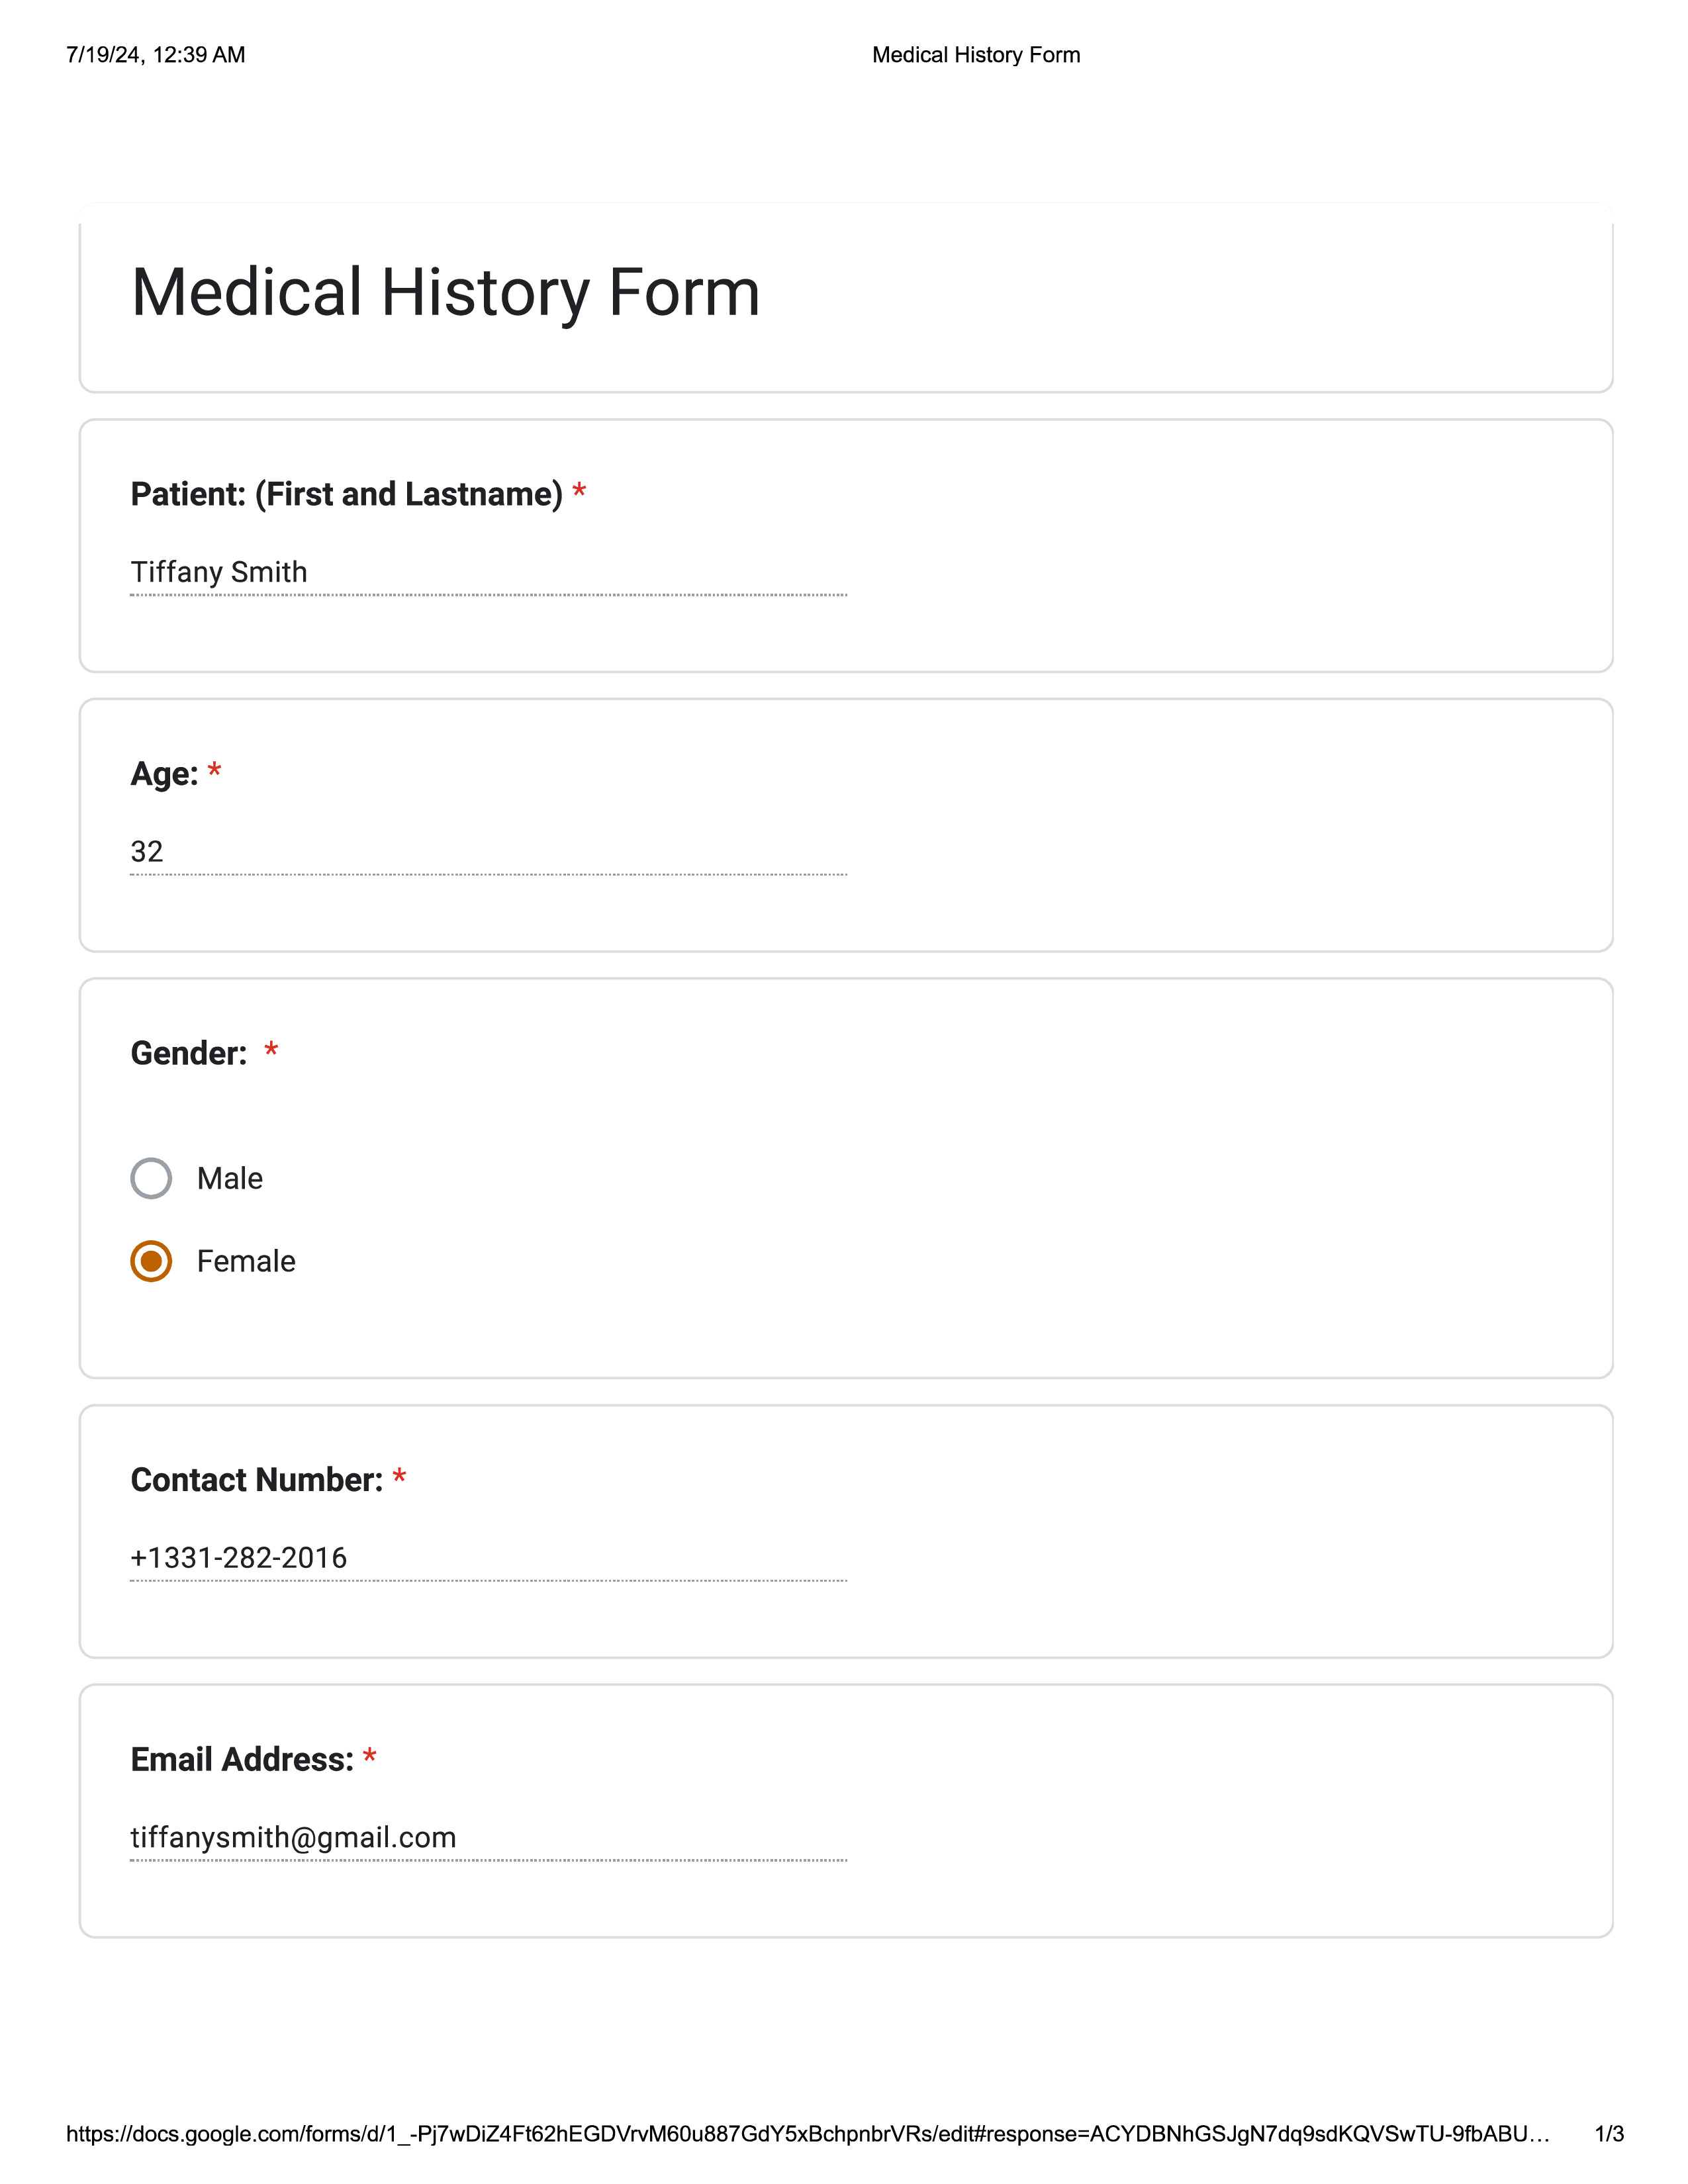The height and width of the screenshot is (2184, 1688).
Task: Click the red required asterisk beside Email Address
Action: click(x=370, y=1756)
